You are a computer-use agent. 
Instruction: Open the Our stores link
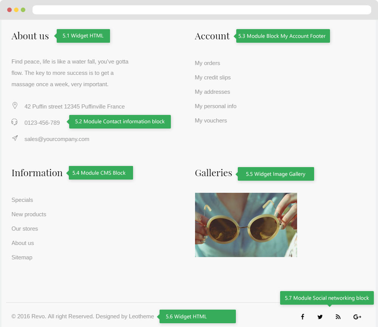point(25,229)
